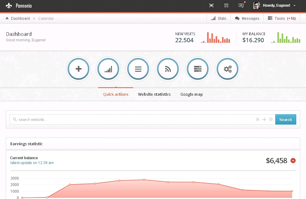This screenshot has height=199, width=306.
Task: Select the Quick actions tab
Action: [116, 94]
